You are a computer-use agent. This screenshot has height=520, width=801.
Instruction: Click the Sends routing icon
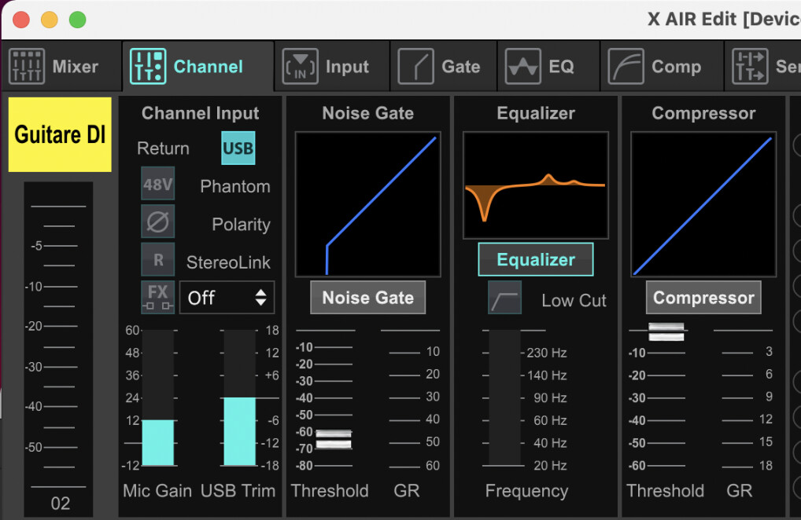pyautogui.click(x=750, y=66)
